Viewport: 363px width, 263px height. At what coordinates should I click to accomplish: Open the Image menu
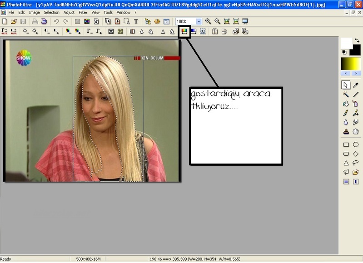(x=34, y=13)
